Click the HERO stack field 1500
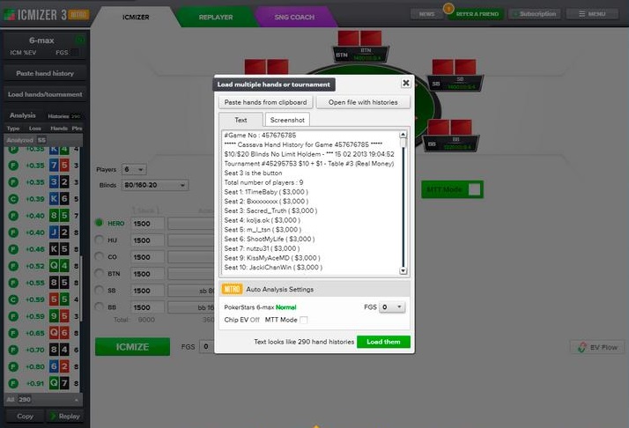629x428 pixels. pos(147,224)
